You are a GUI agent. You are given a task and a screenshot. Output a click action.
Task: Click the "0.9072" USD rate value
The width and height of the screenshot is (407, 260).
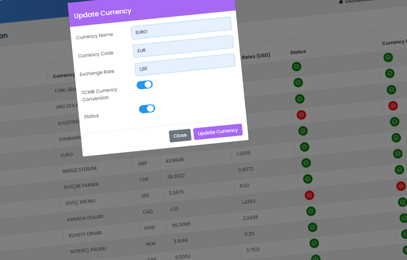[245, 169]
